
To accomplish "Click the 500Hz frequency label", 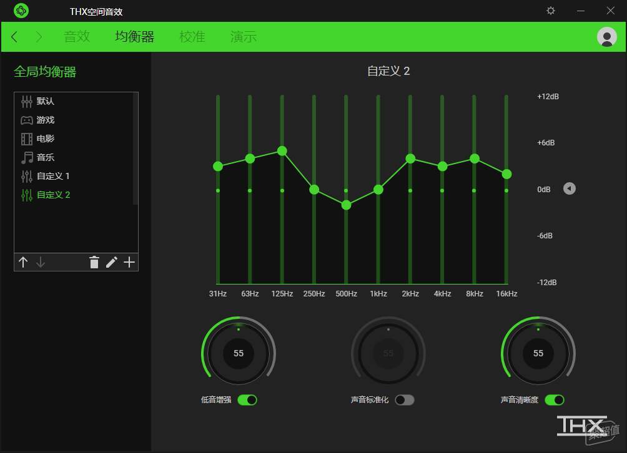I will coord(347,294).
